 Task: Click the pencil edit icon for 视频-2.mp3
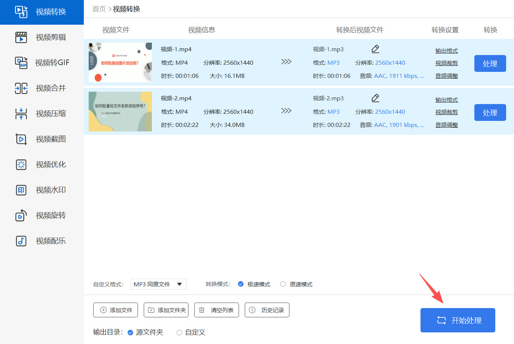(x=376, y=98)
